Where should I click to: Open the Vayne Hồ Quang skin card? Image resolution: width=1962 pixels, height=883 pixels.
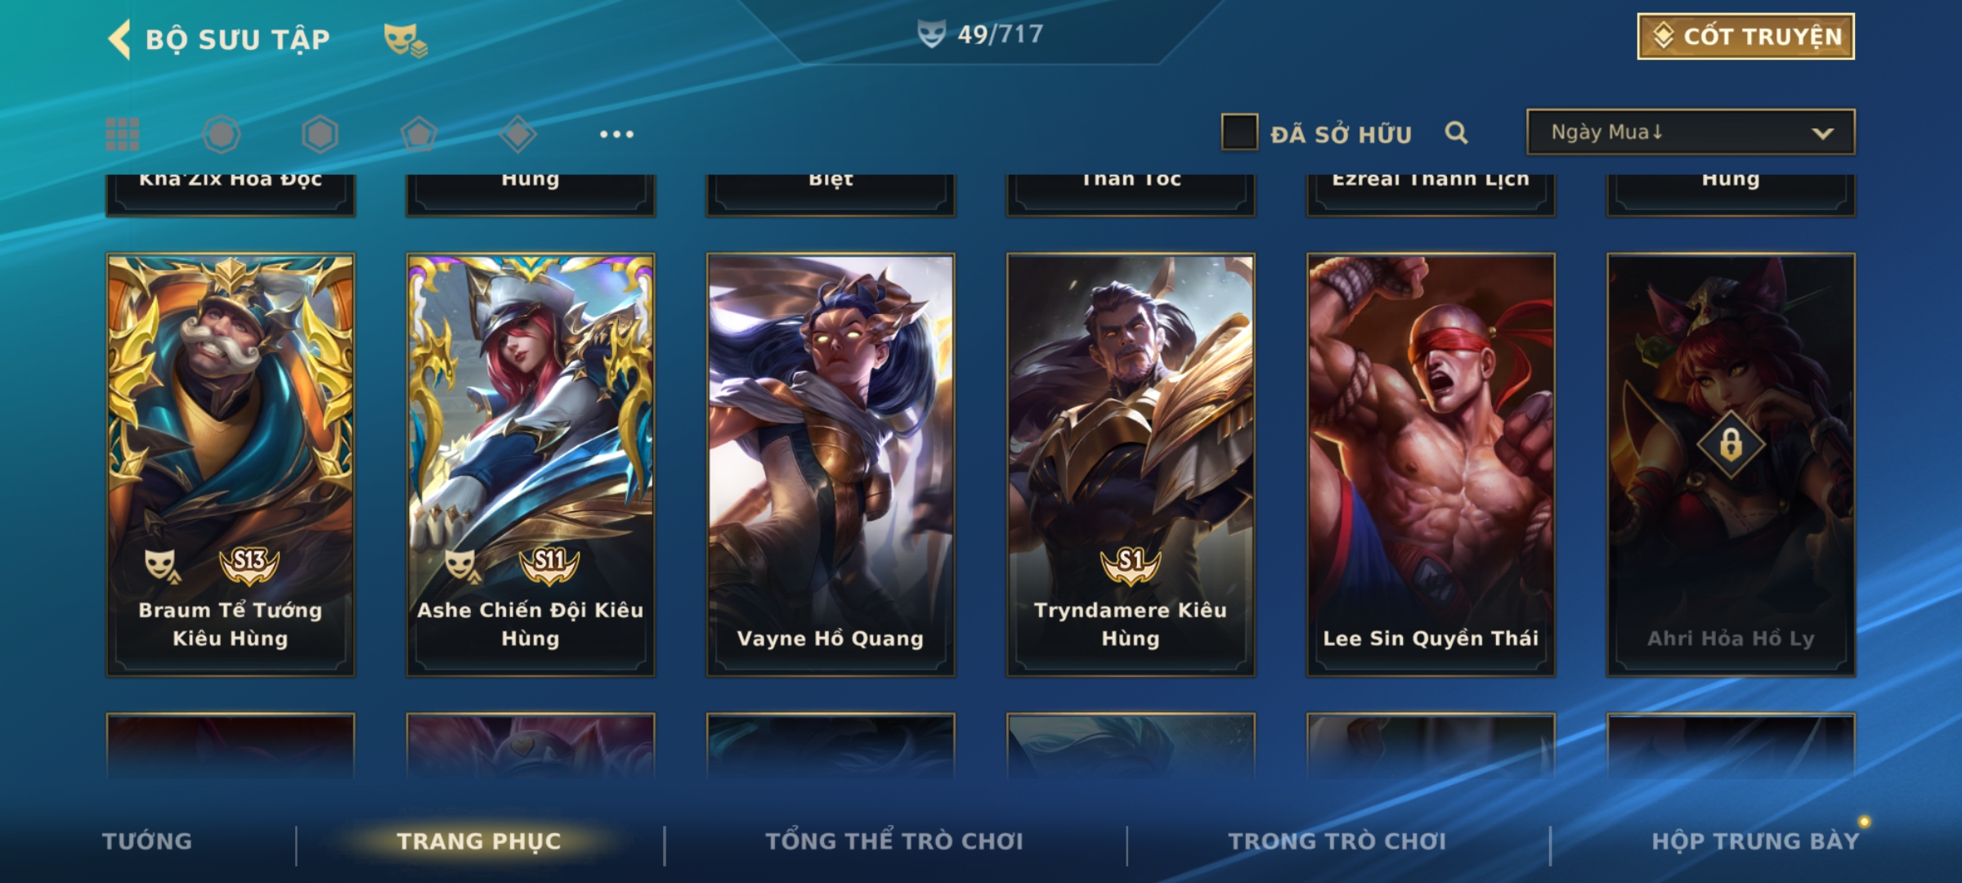[831, 464]
